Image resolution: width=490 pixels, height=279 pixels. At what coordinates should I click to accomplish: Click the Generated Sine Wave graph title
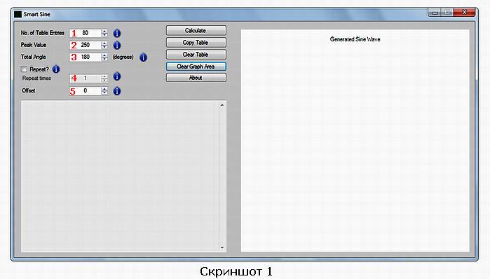pyautogui.click(x=355, y=39)
